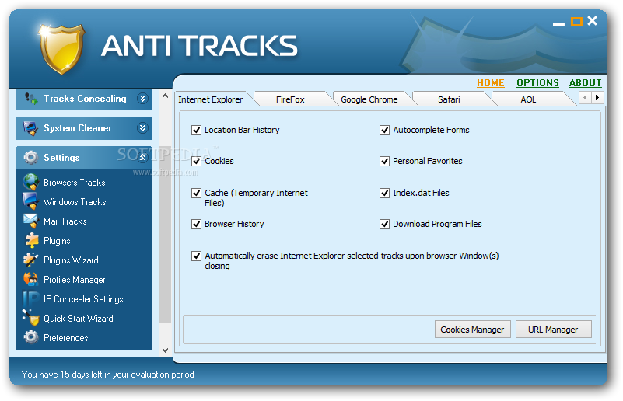Click the tab strip left scroll arrow
The width and height of the screenshot is (623, 401).
click(585, 98)
